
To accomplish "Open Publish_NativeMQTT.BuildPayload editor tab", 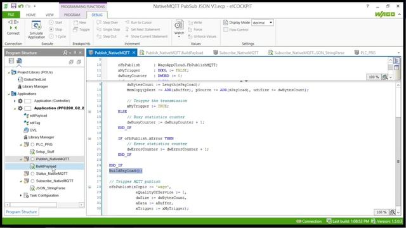I will click(171, 53).
